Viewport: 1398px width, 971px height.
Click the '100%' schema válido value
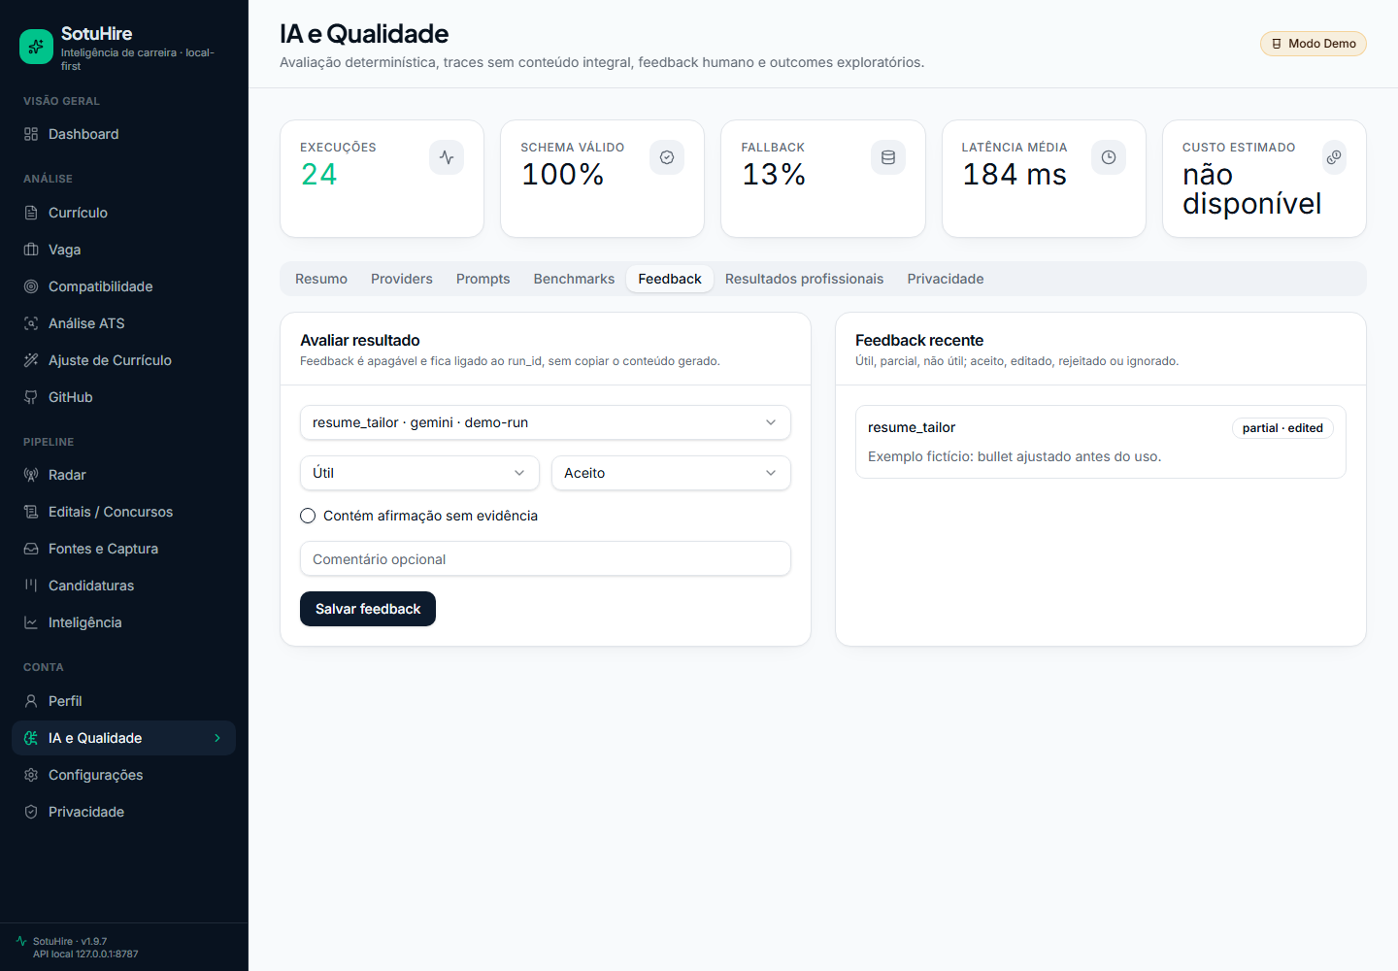[x=563, y=175]
